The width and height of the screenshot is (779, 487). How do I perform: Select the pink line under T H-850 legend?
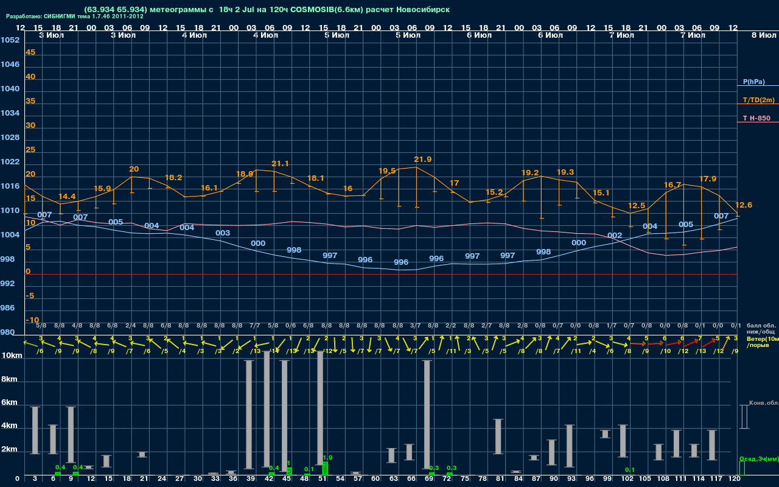pos(758,122)
